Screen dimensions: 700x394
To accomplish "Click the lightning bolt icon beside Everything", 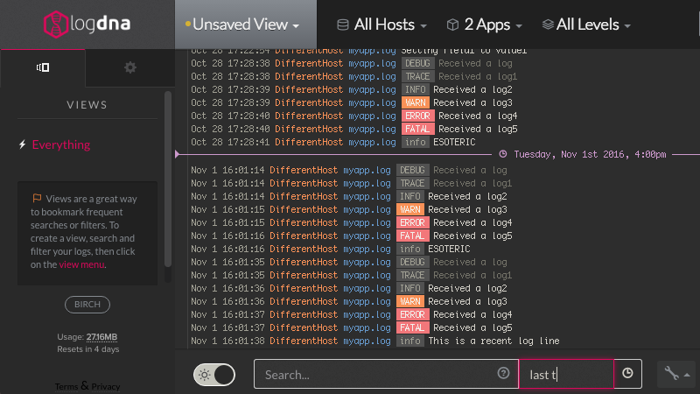I will pos(23,144).
